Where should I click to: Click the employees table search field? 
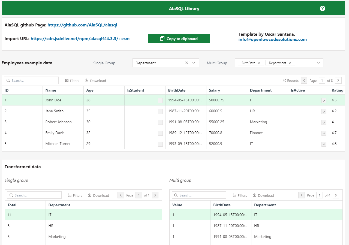(31, 80)
